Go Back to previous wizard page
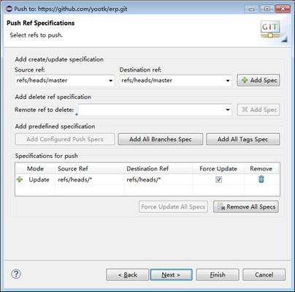This screenshot has width=295, height=292. coord(127,274)
